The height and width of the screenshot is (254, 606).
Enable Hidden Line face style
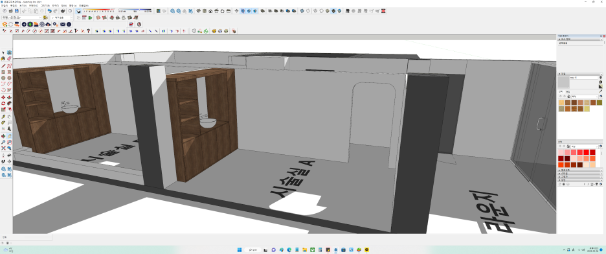coord(321,11)
